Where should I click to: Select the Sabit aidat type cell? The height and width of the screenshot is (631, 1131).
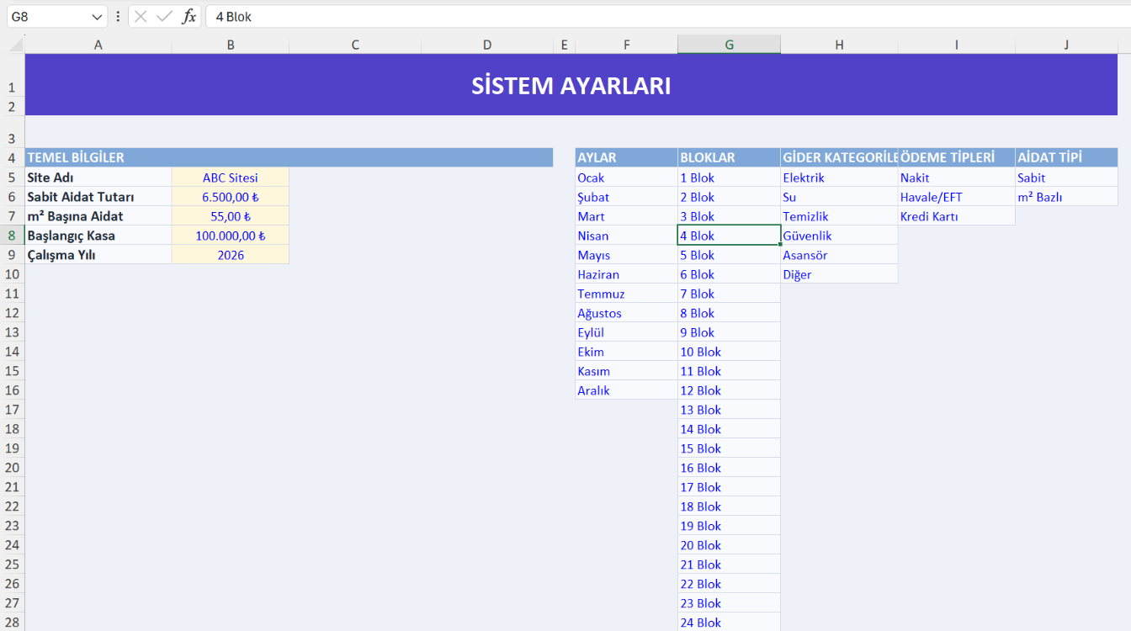pyautogui.click(x=1067, y=178)
